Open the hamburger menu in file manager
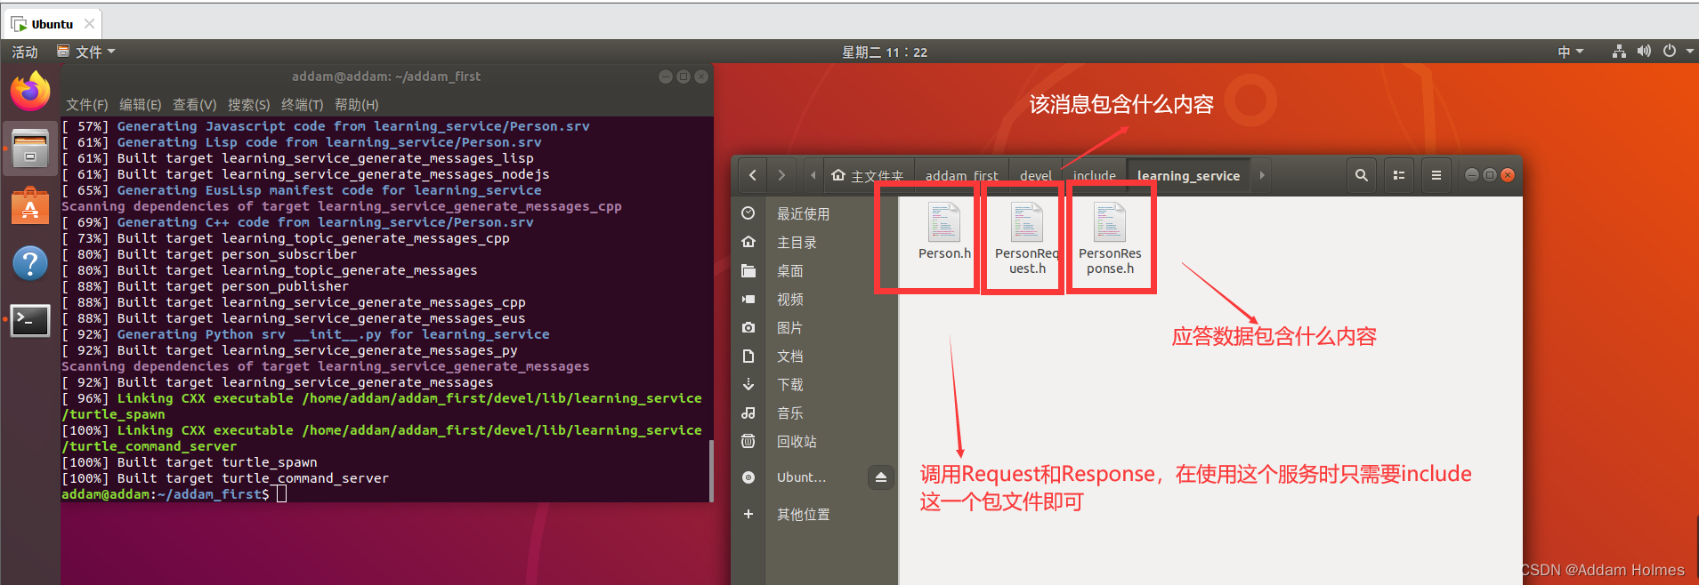1699x585 pixels. [1436, 175]
